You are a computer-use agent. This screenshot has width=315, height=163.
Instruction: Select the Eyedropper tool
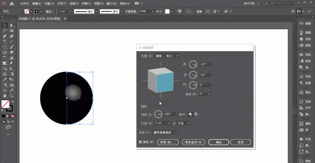click(x=5, y=80)
